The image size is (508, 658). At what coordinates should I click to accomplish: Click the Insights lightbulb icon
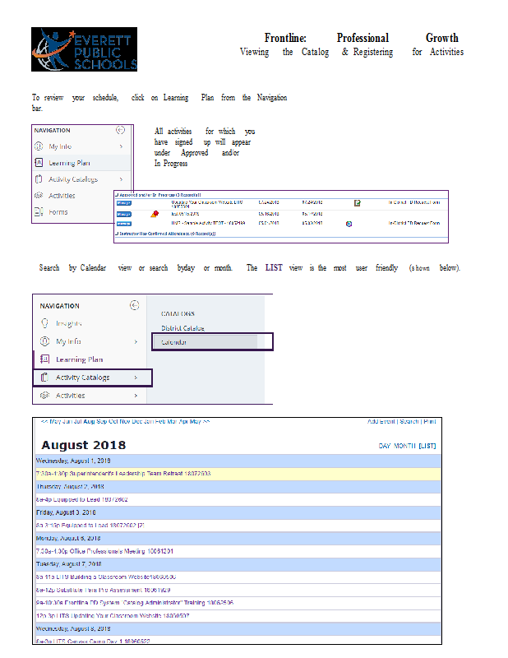[x=44, y=323]
